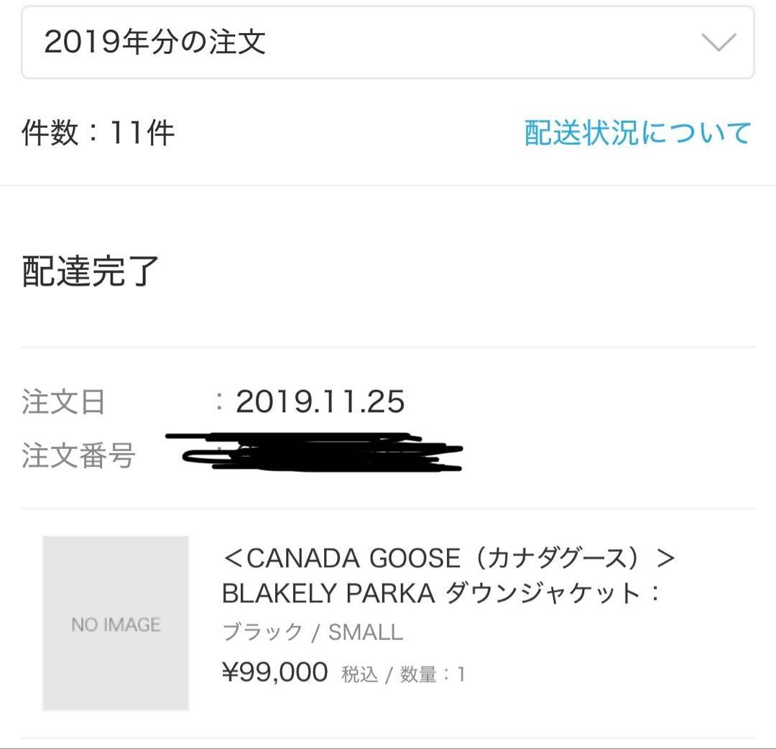Click the SMALL size text

(365, 633)
